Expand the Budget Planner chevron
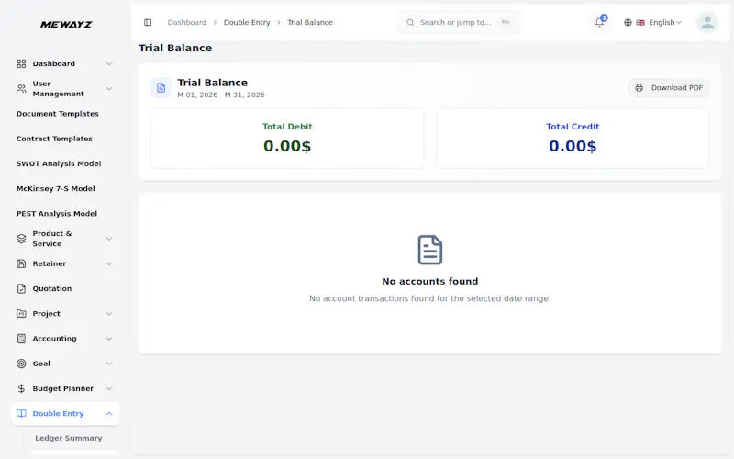This screenshot has width=734, height=459. (x=109, y=388)
